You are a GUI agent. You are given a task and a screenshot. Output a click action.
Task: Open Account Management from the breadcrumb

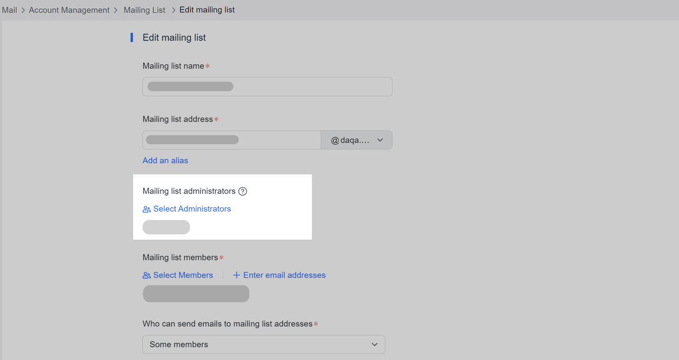click(x=69, y=10)
